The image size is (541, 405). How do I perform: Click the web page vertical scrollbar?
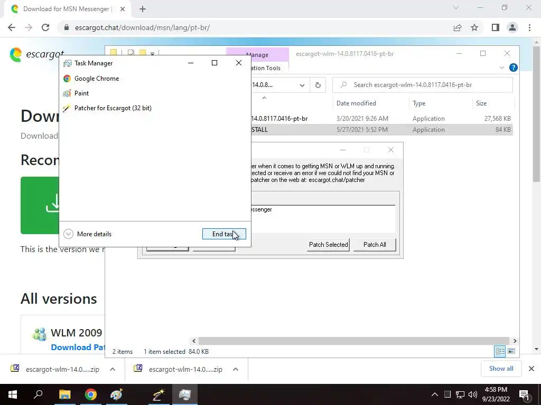(536, 114)
